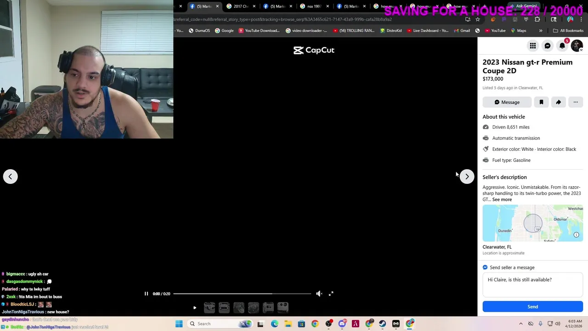
Task: Open the YouTube Download bookmark
Action: [259, 31]
